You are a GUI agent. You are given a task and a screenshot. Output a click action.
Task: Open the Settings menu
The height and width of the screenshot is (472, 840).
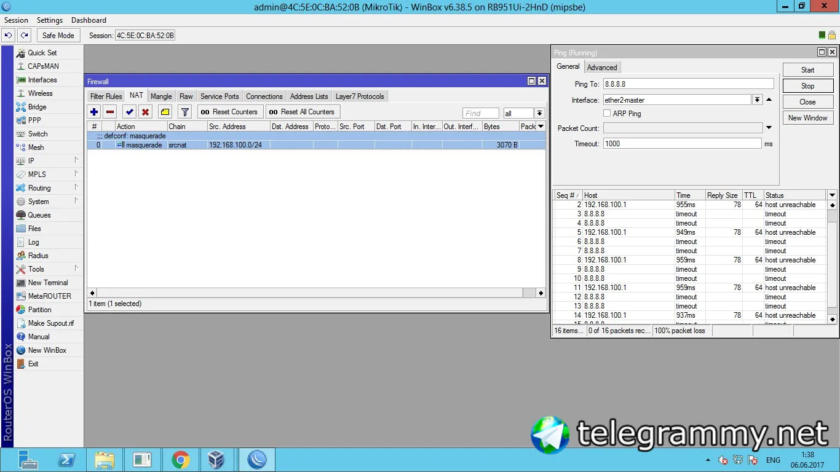pos(50,20)
